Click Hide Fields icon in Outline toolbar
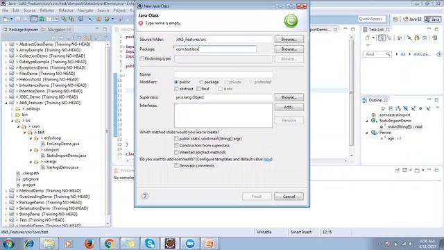 pyautogui.click(x=405, y=108)
